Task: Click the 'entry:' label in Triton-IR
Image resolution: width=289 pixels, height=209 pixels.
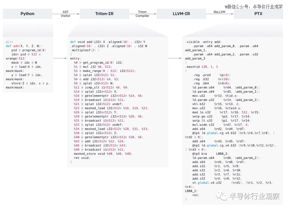Action: point(75,58)
